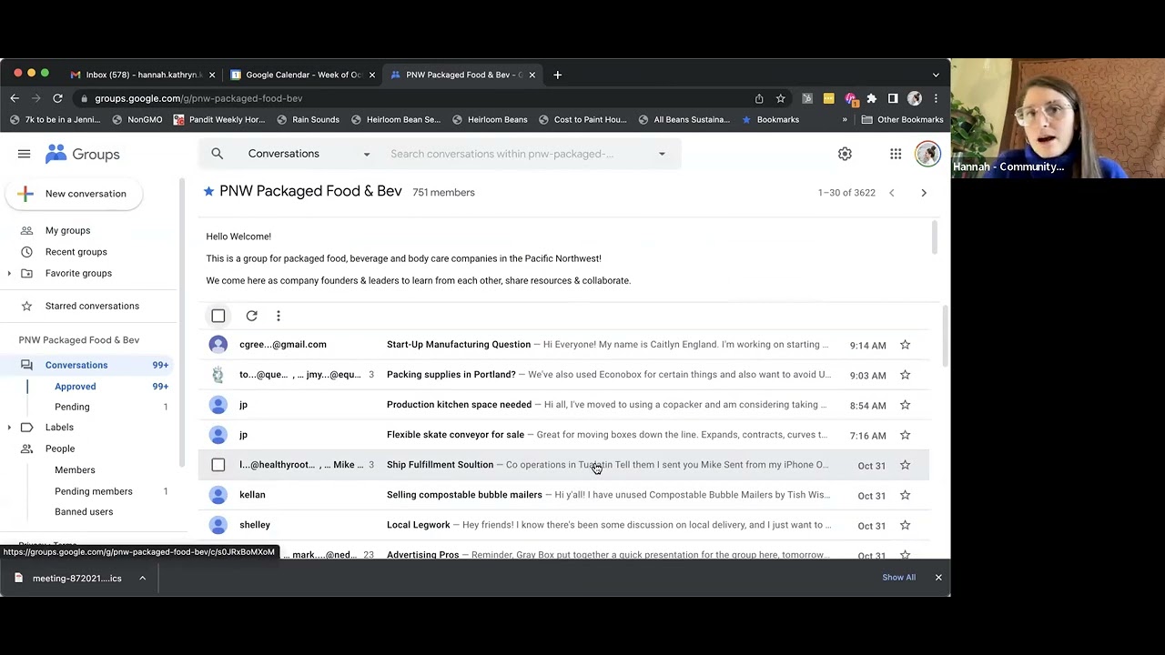Start a New conversation
The width and height of the screenshot is (1165, 655).
[74, 194]
